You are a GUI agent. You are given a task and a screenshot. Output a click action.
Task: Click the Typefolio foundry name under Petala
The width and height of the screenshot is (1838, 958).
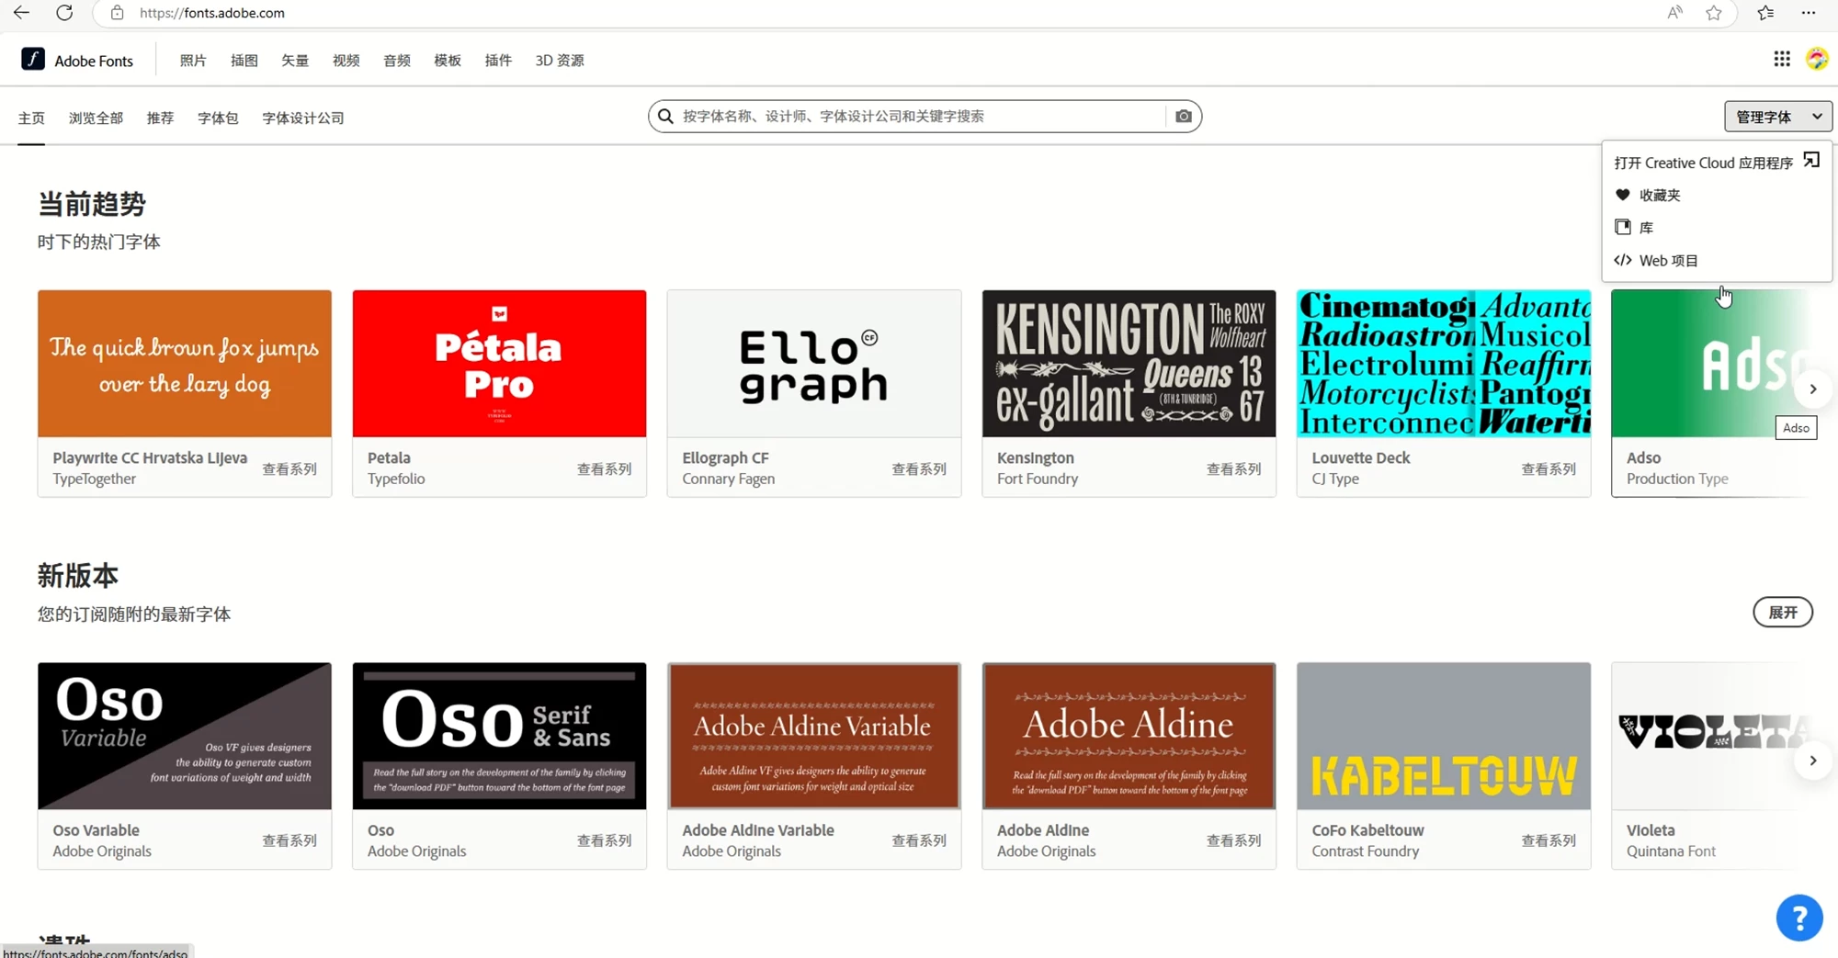click(396, 479)
